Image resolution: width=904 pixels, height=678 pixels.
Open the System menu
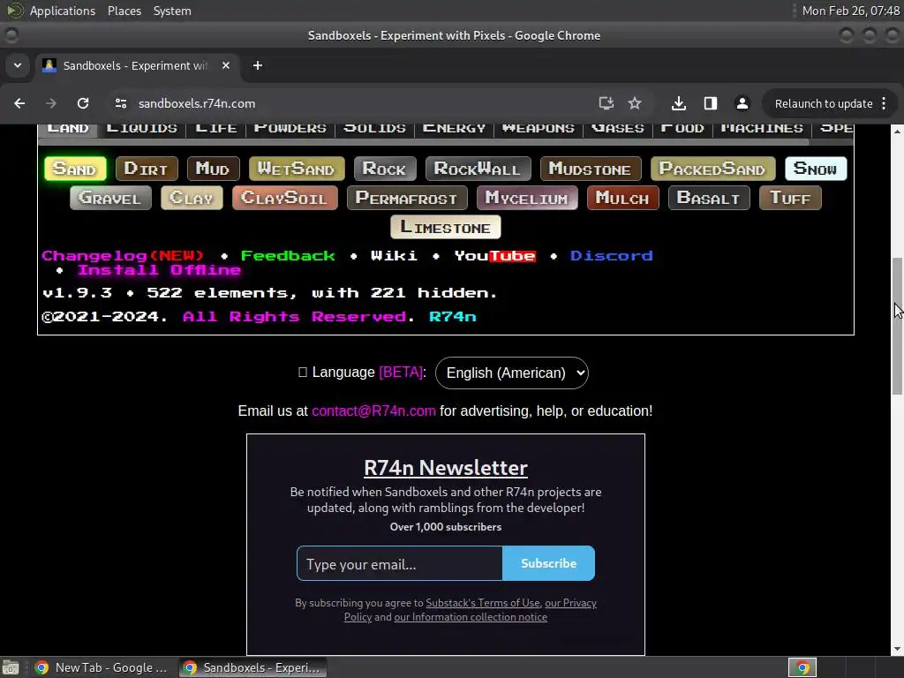point(172,11)
